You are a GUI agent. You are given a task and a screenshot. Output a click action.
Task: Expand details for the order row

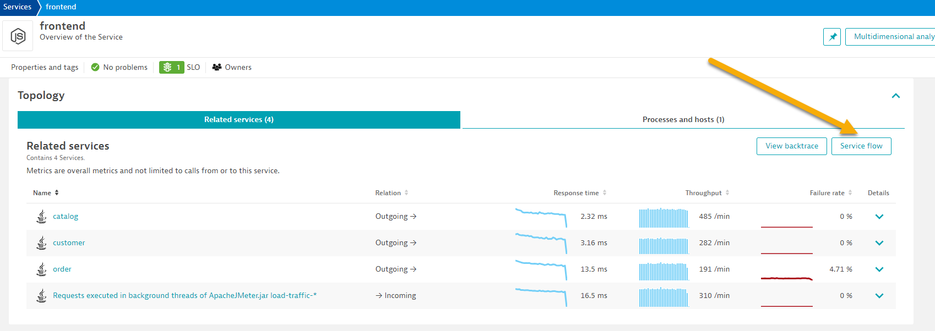(879, 269)
